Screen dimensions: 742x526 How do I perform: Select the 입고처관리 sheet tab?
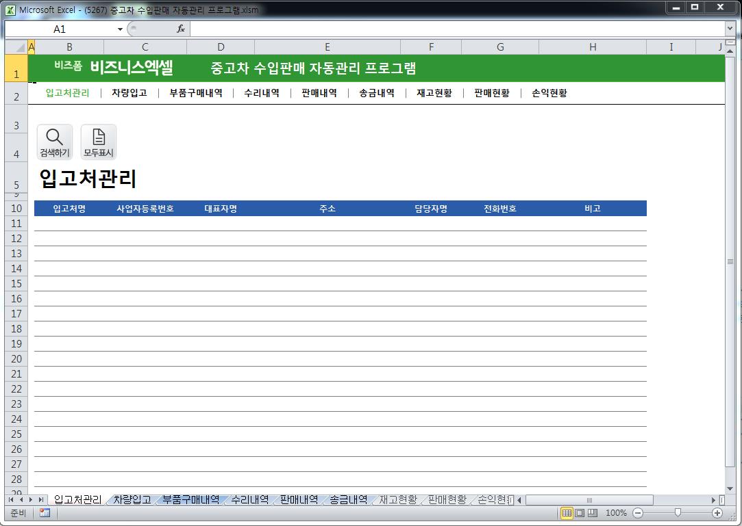click(77, 499)
